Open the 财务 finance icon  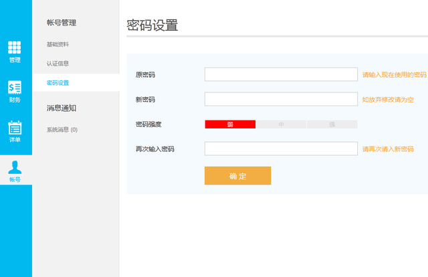[15, 88]
